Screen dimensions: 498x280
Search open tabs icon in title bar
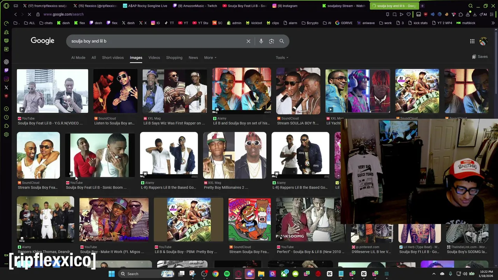point(470,6)
